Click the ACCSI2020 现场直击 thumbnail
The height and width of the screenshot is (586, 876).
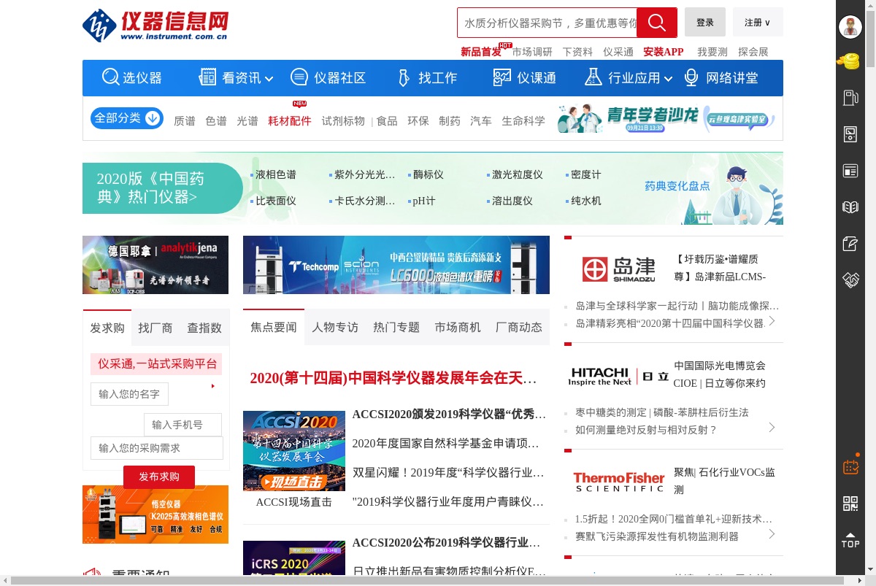pyautogui.click(x=294, y=451)
